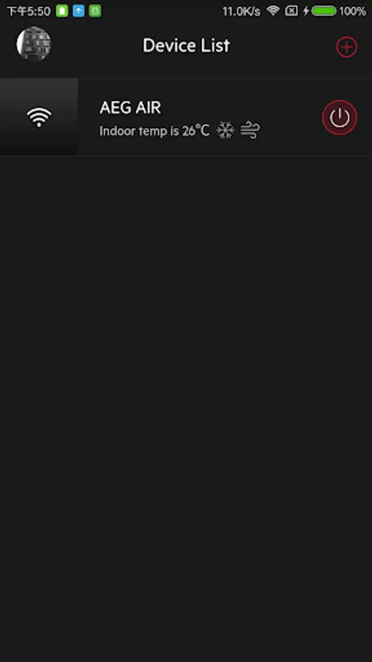Tap the green alarm clock status icon

(x=95, y=11)
